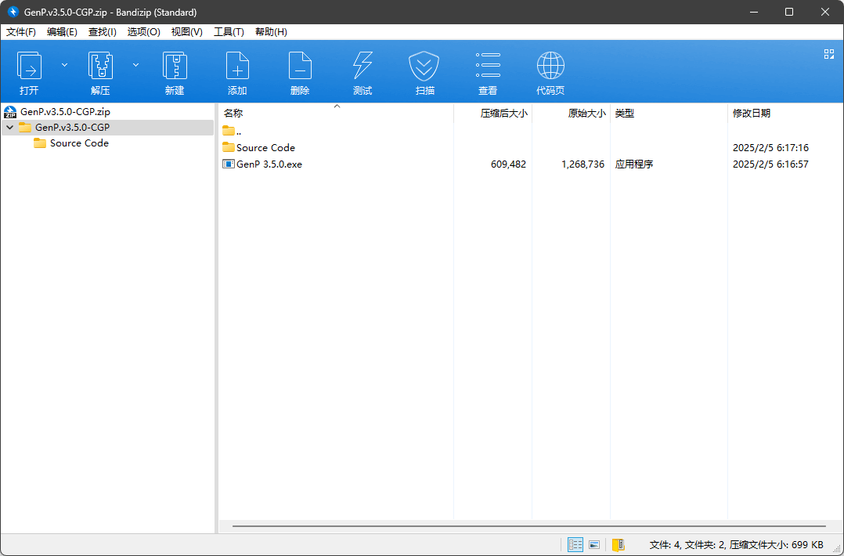This screenshot has width=844, height=556.
Task: Click the New archive (新建) icon
Action: click(175, 66)
